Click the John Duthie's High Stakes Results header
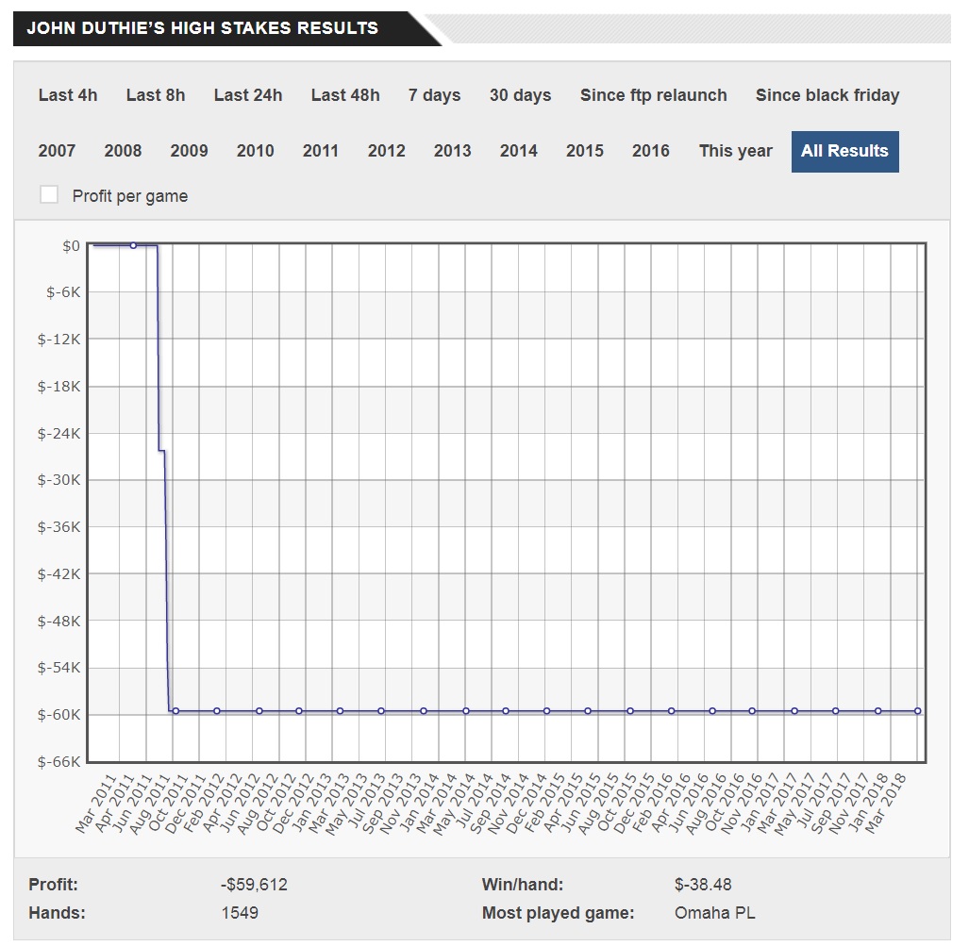 (202, 28)
